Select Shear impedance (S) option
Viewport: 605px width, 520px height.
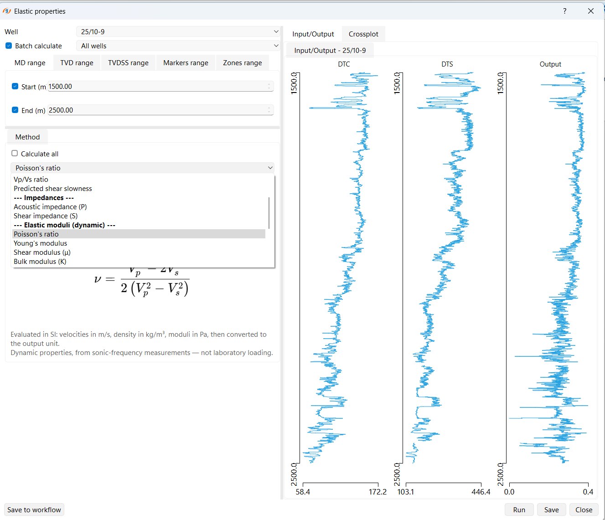tap(139, 216)
